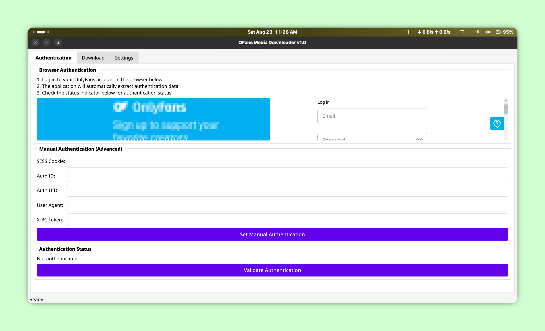Click into the User Agent field
This screenshot has width=545, height=331.
tap(288, 205)
